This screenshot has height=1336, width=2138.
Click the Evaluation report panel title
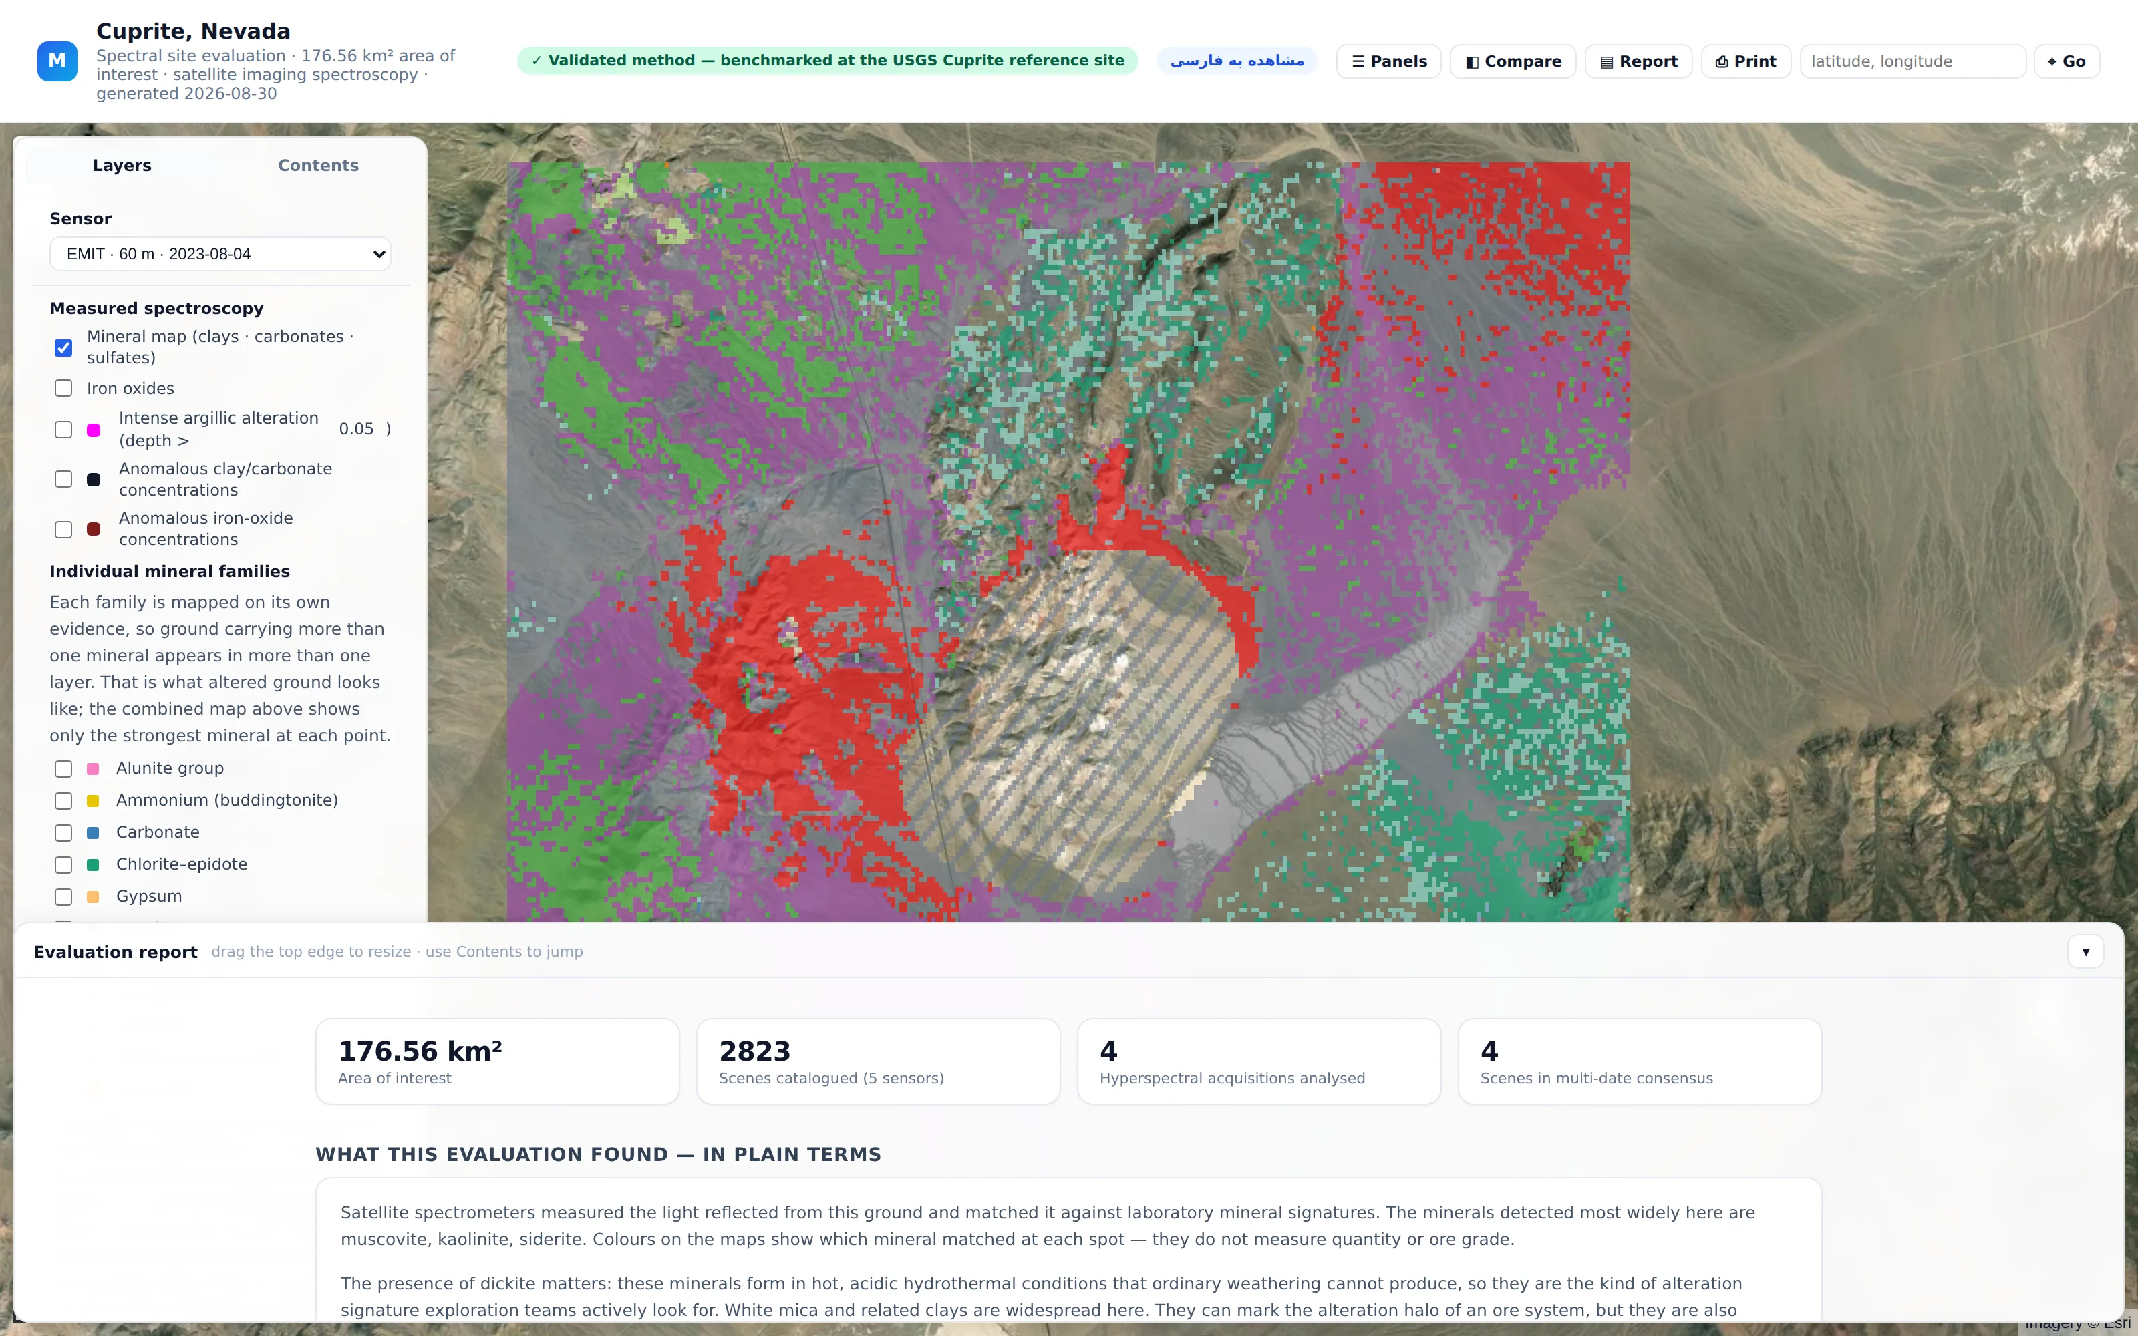pos(115,952)
